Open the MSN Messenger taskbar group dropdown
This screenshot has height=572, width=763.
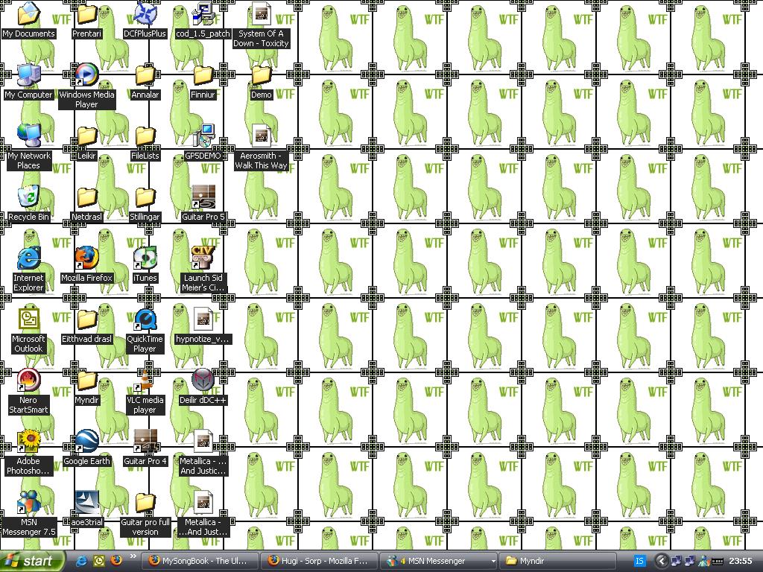click(493, 562)
